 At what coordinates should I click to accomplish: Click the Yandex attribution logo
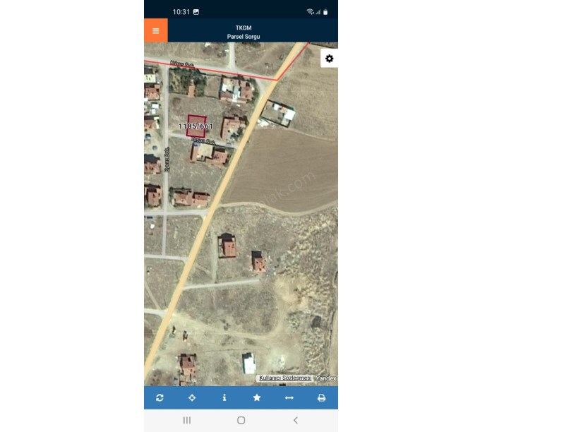(326, 378)
